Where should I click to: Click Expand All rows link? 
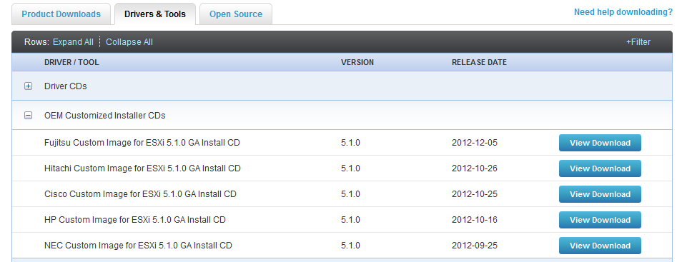(x=73, y=42)
